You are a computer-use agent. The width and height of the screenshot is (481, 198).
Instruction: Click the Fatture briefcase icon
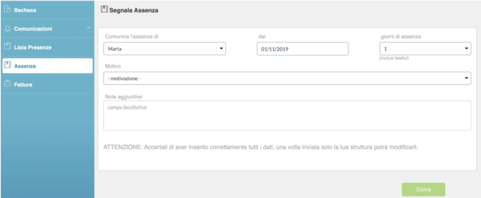point(7,84)
